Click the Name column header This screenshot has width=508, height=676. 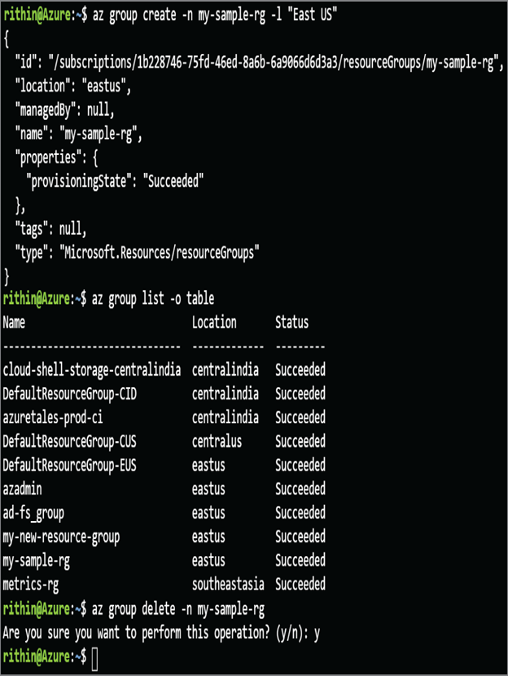tap(14, 322)
